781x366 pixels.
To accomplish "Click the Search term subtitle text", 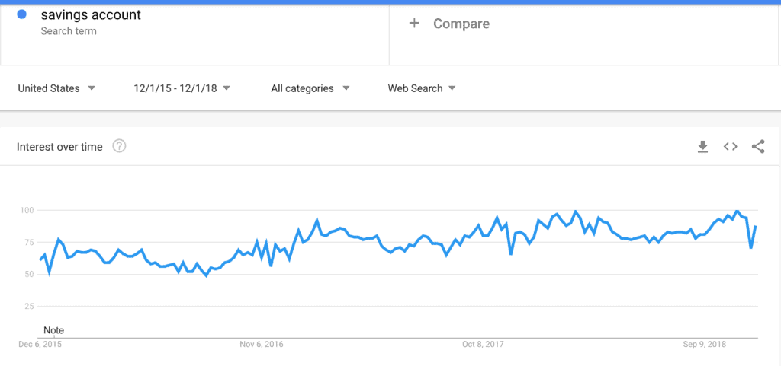I will point(69,31).
